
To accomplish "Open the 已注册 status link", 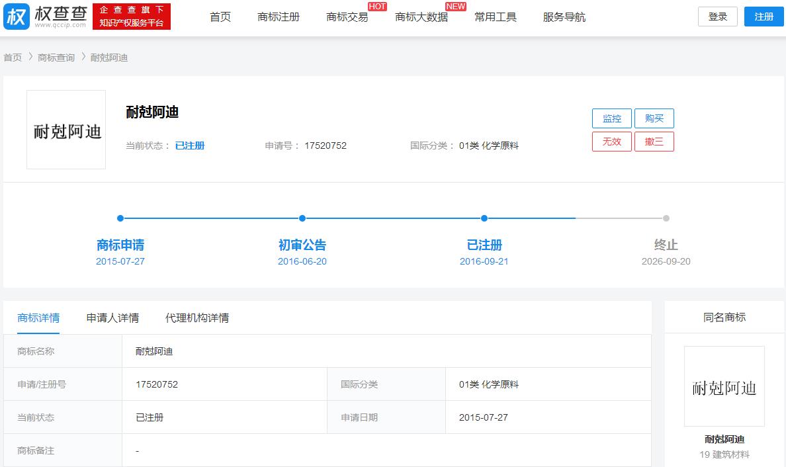I will click(191, 146).
